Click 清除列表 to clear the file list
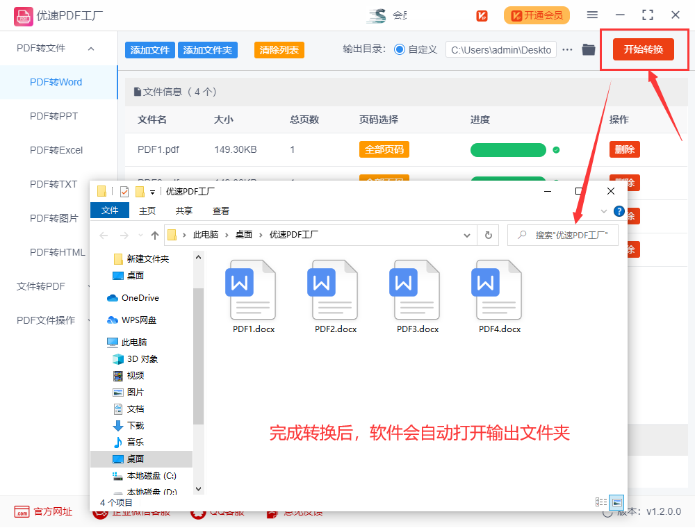695x528 pixels. (279, 49)
